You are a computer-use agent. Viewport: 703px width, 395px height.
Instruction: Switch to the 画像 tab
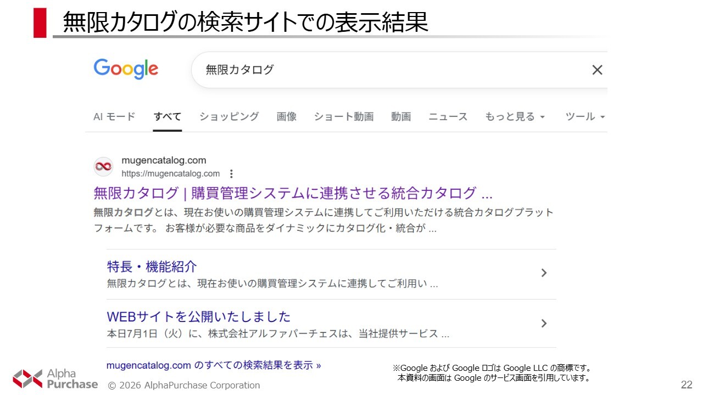[x=286, y=117]
